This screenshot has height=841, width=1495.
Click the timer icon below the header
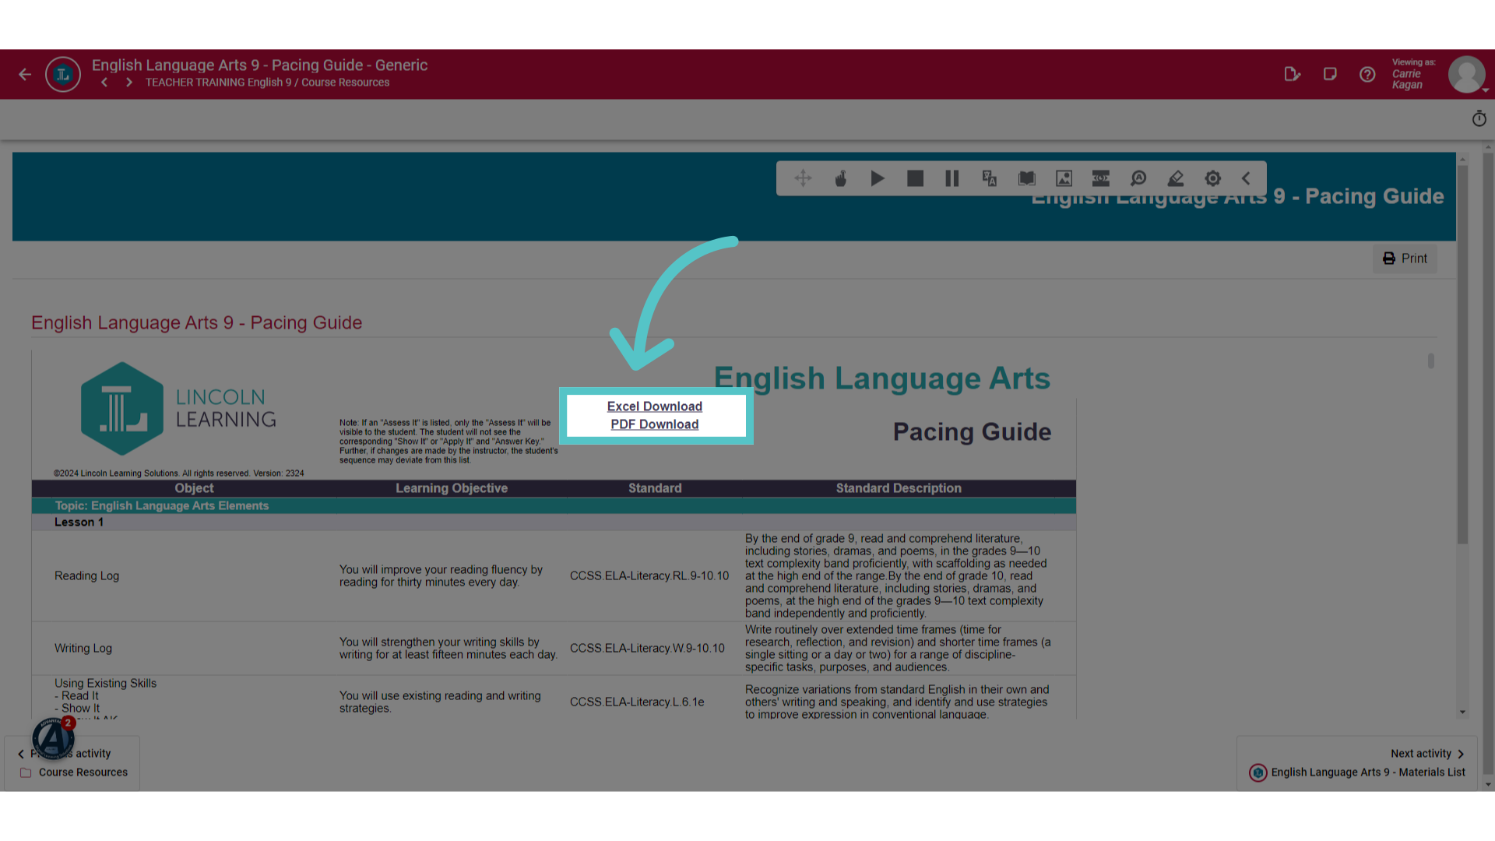[1479, 118]
